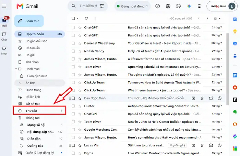This screenshot has width=240, height=156.
Task: Open Tất cả thư all mail
Action: coord(40,104)
